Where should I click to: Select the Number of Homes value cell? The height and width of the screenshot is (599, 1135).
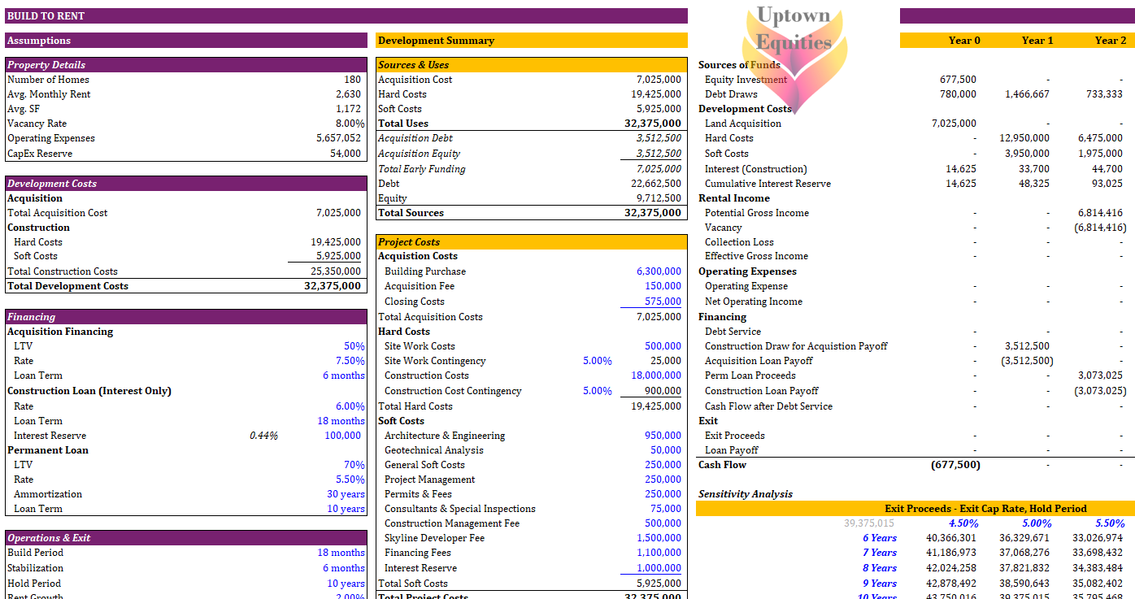[x=351, y=79]
